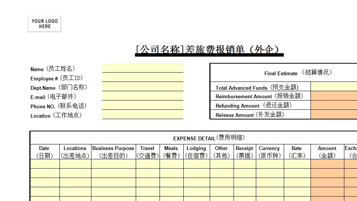Screen dimensions: 357x201
Task: Click the first row orange cell under Amount
Action: click(327, 164)
